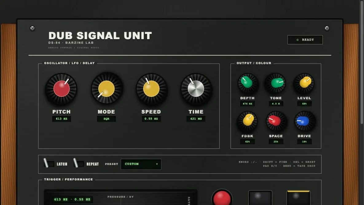The image size is (364, 205).
Task: Click the green DEPTH knob
Action: [247, 83]
